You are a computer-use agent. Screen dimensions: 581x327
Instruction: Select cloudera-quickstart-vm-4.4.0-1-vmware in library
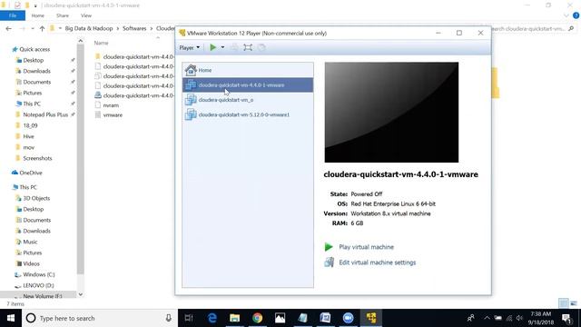pyautogui.click(x=248, y=84)
